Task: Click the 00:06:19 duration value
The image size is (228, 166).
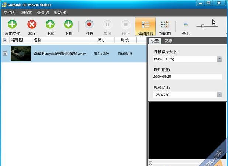Action: pyautogui.click(x=125, y=53)
